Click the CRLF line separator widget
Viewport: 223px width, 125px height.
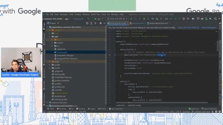(x=172, y=112)
